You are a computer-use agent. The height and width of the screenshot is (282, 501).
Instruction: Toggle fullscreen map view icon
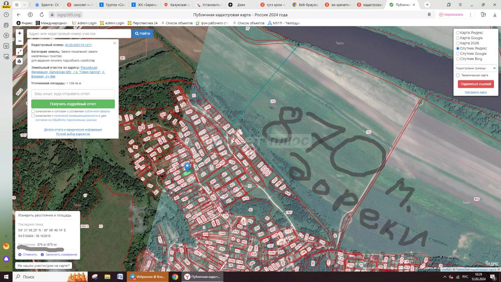click(x=20, y=52)
